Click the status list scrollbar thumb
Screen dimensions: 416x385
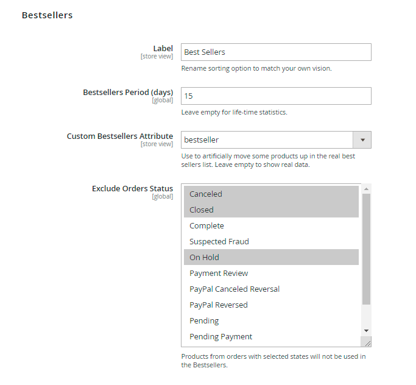click(366, 250)
